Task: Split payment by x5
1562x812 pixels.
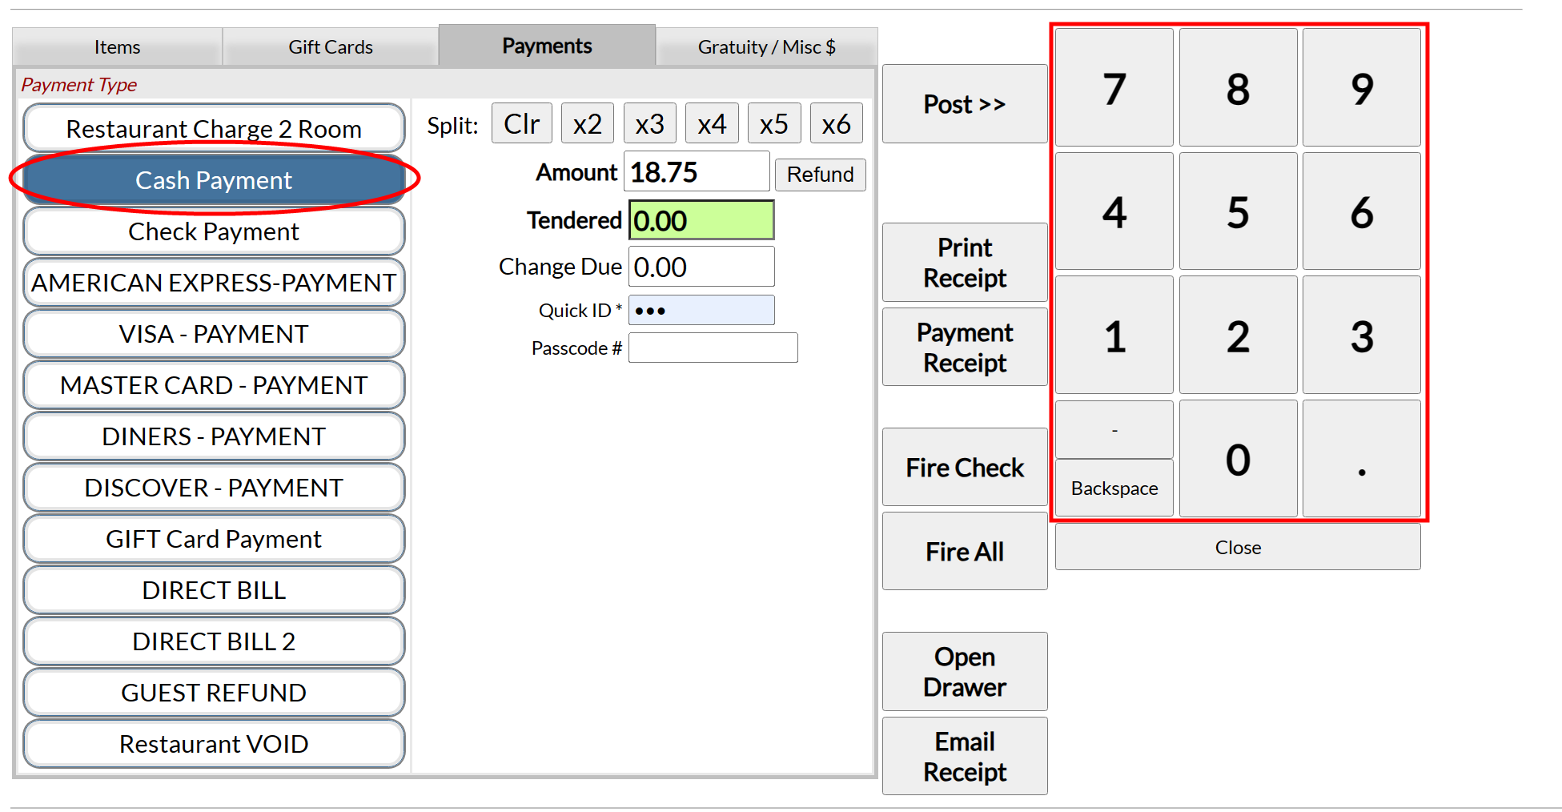Action: tap(774, 123)
